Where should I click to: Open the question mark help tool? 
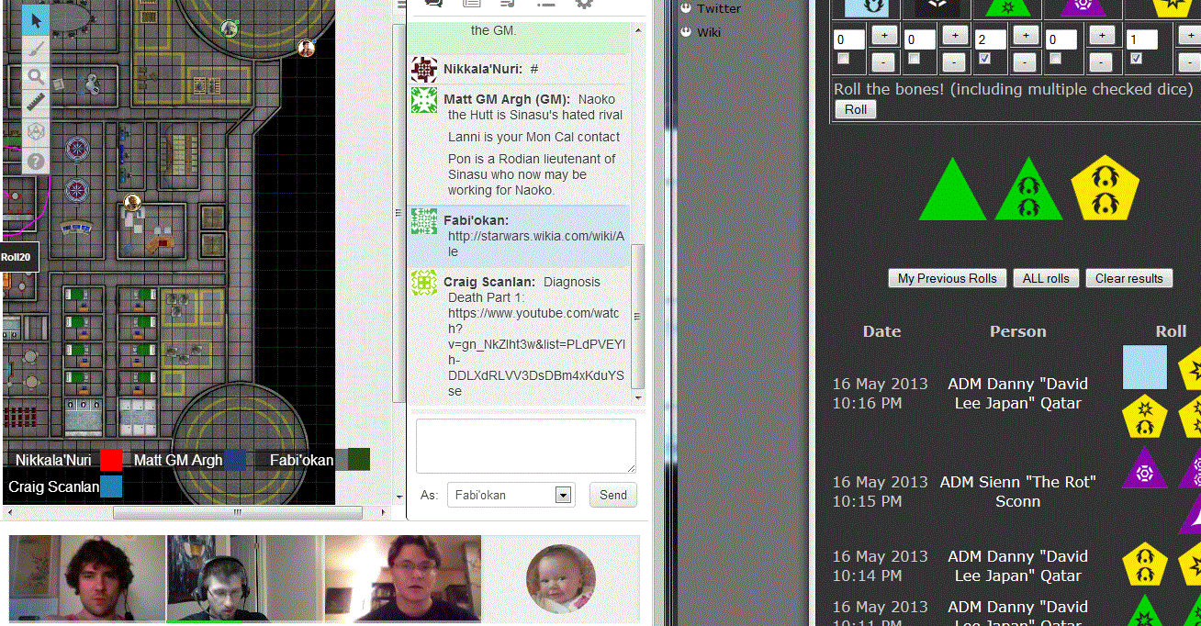point(36,162)
